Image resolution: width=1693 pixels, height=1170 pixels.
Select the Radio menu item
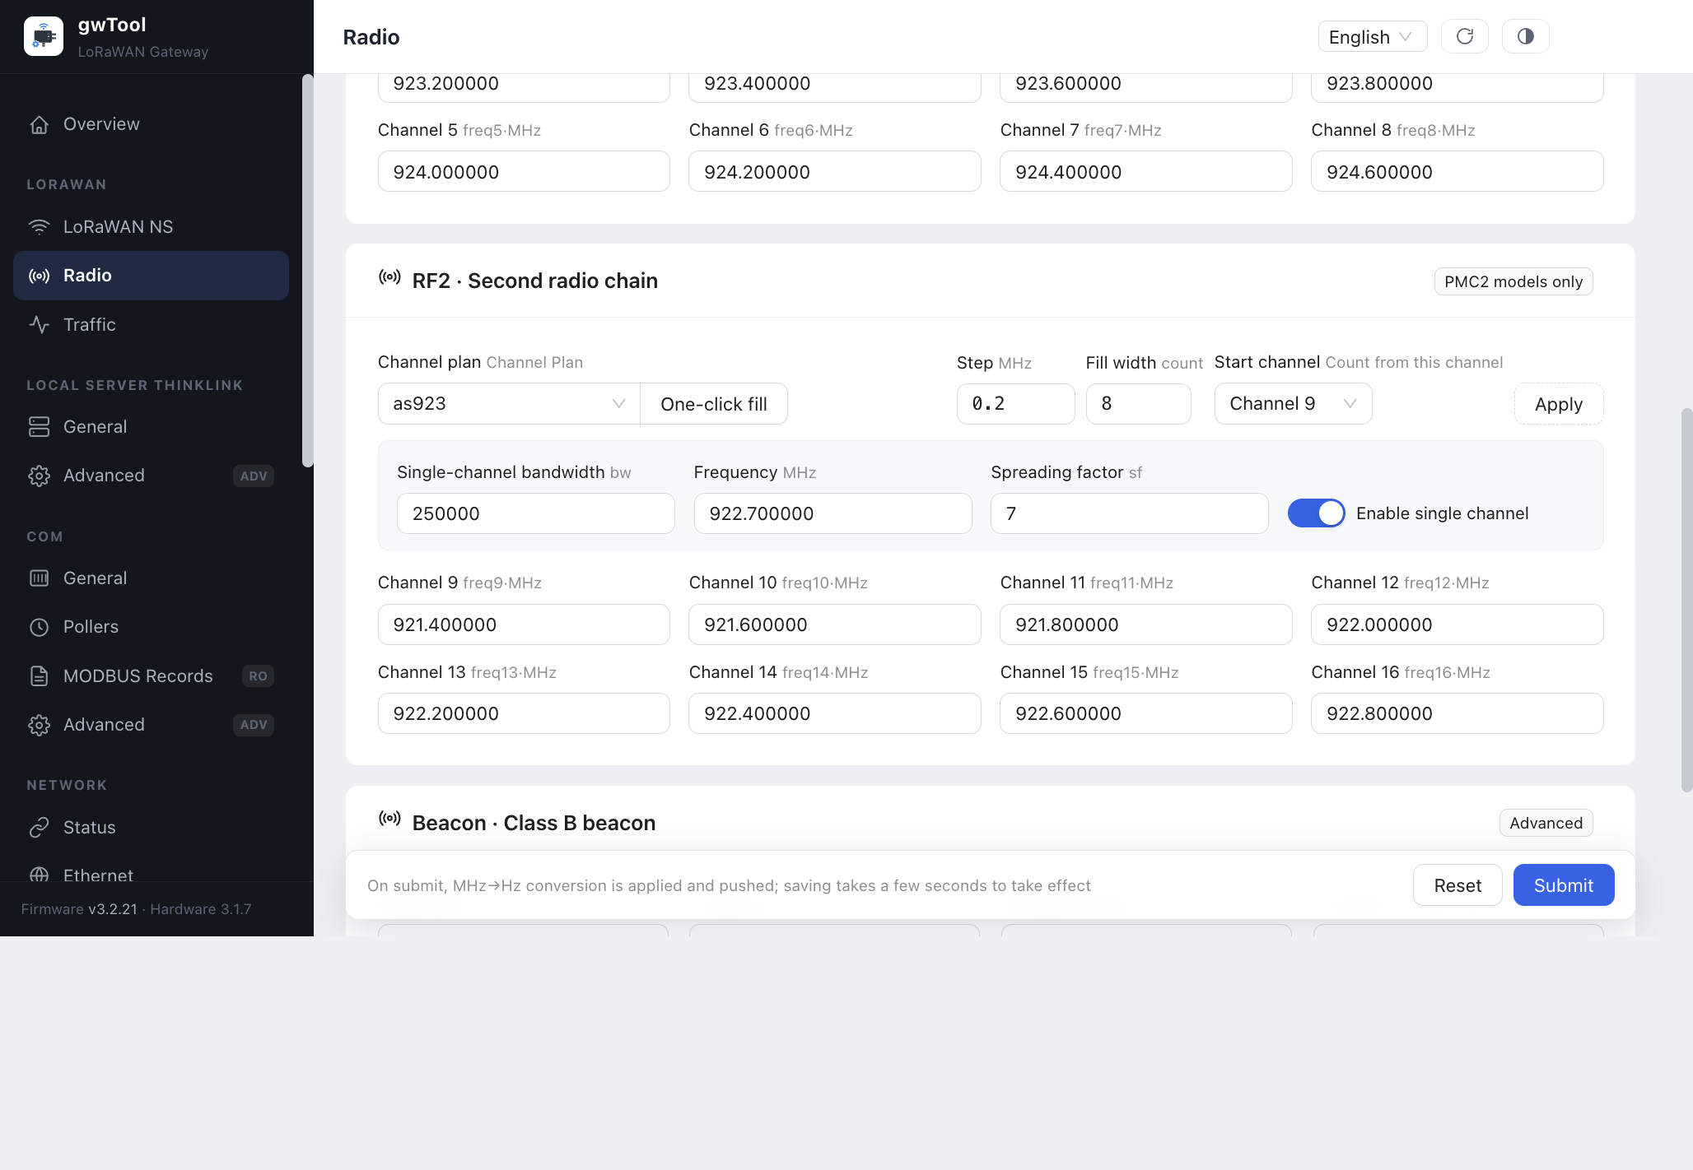151,276
